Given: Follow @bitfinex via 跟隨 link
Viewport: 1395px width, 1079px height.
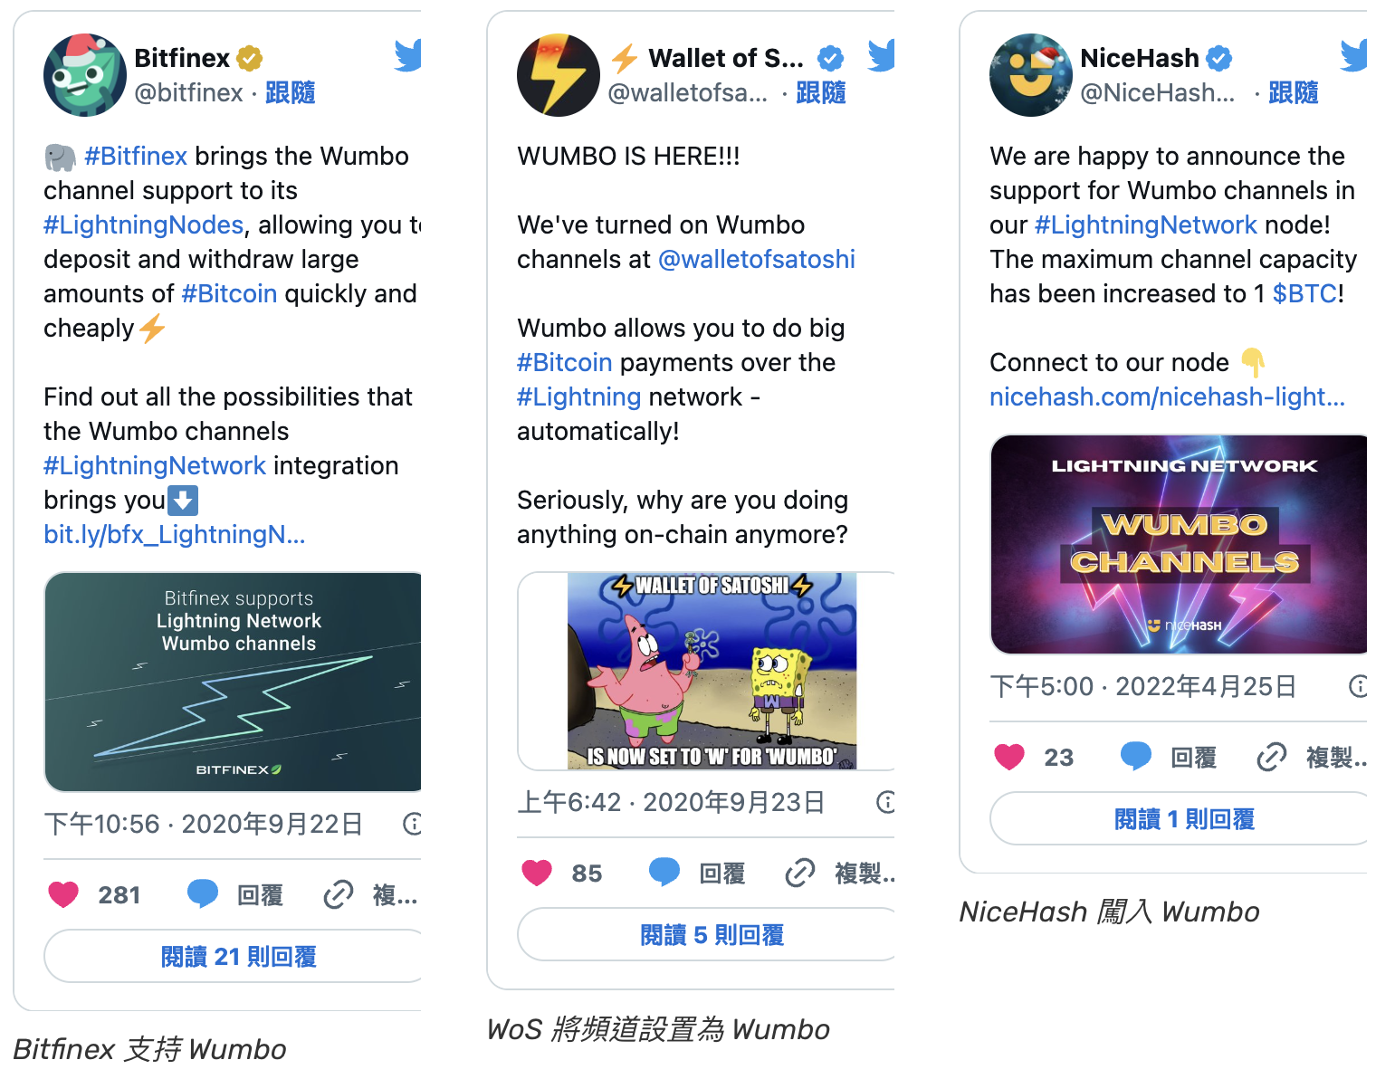Looking at the screenshot, I should click(290, 92).
